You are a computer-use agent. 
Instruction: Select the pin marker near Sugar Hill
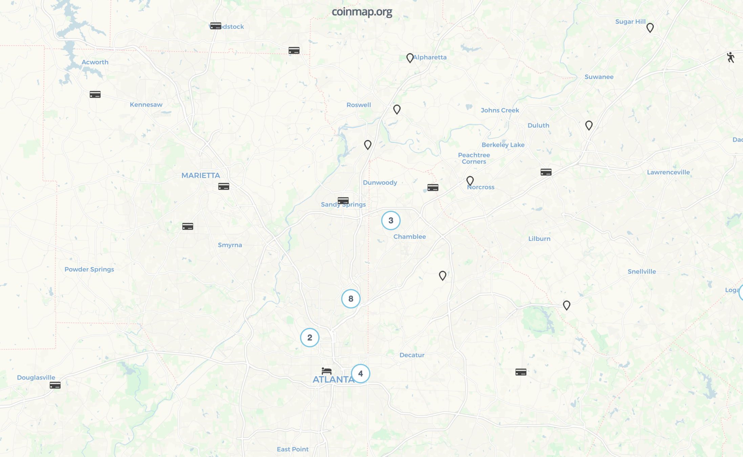tap(650, 28)
